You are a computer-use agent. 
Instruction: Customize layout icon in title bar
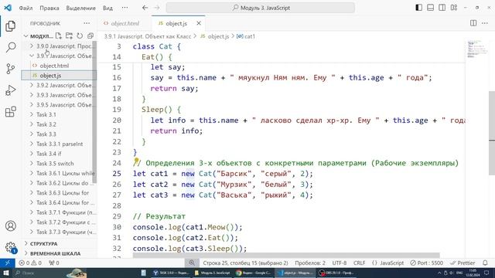pyautogui.click(x=454, y=8)
